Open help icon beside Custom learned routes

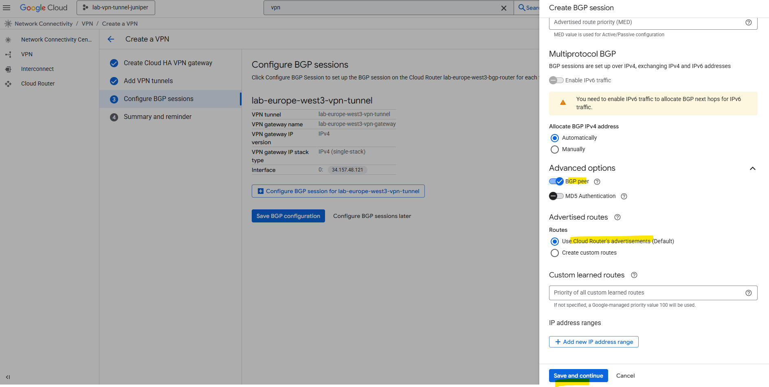point(634,275)
